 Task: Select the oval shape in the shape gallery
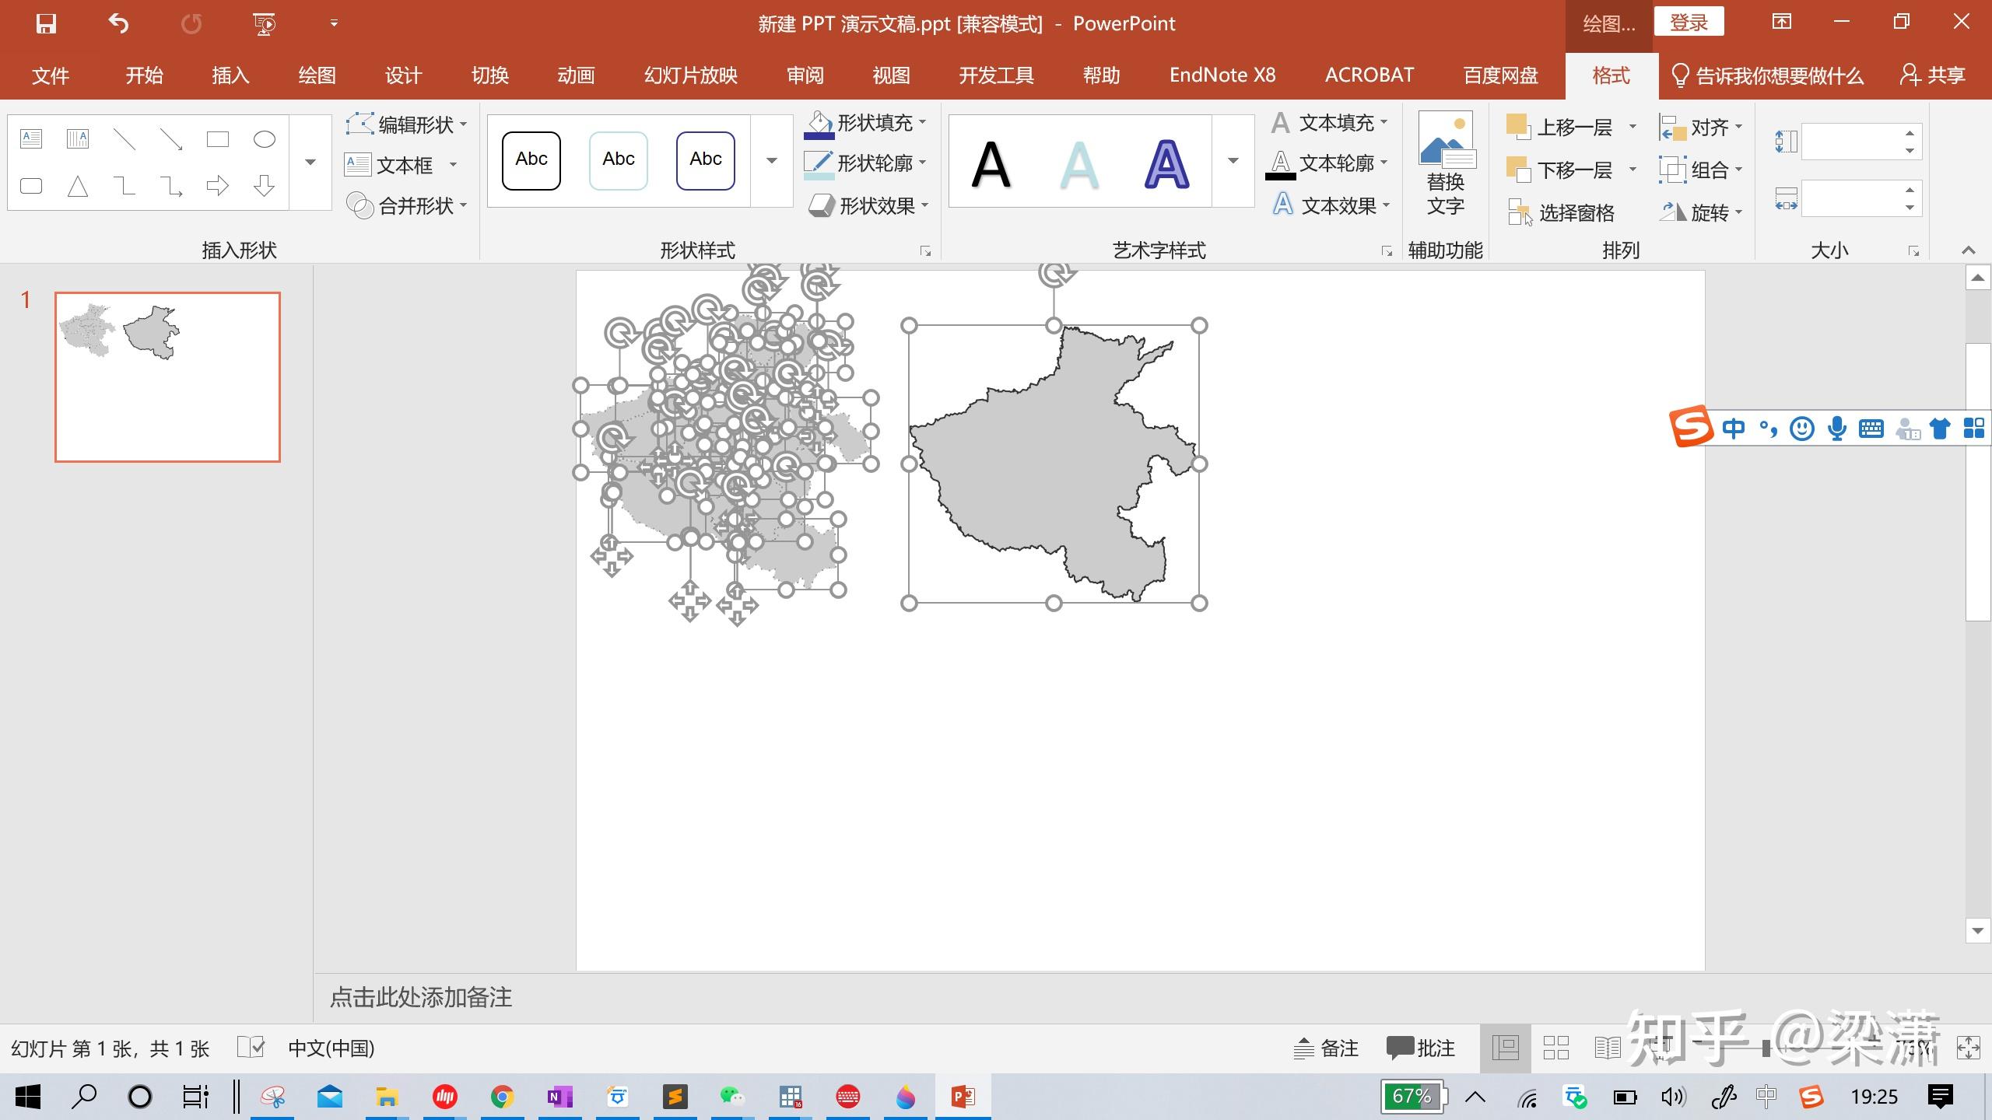[264, 139]
